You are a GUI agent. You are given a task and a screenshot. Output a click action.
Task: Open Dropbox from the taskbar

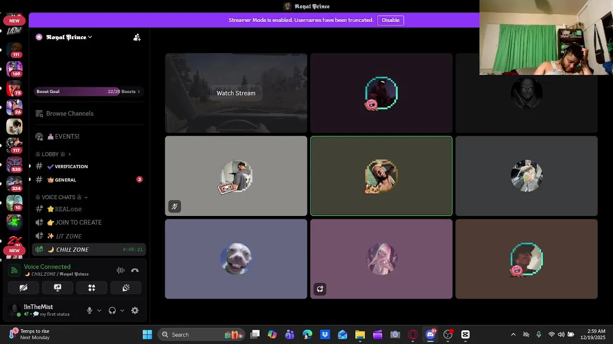[325, 334]
